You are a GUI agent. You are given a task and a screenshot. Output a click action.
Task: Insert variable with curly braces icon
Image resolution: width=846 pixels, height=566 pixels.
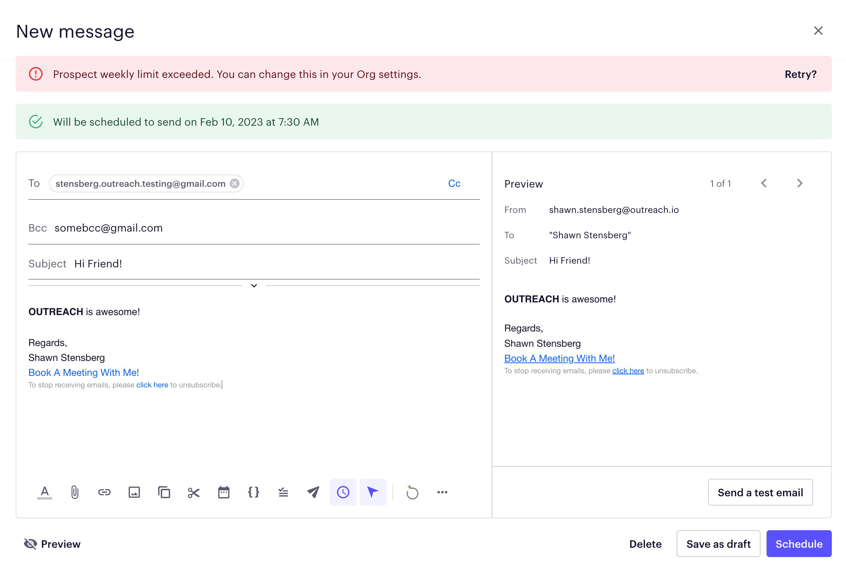pos(254,492)
